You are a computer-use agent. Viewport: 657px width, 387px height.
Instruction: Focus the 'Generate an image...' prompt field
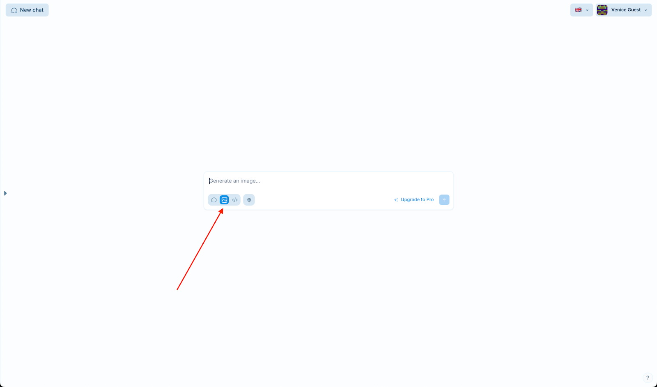[328, 181]
